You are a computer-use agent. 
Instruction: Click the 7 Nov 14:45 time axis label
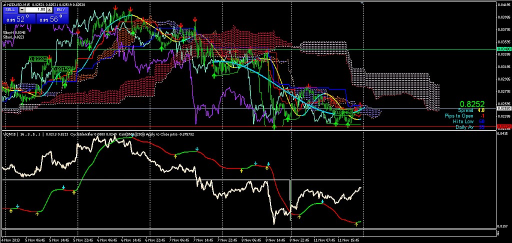[203, 240]
